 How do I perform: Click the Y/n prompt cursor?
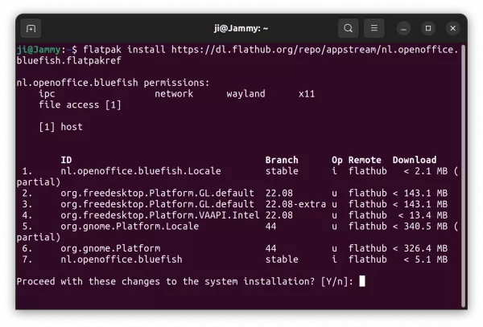click(362, 281)
